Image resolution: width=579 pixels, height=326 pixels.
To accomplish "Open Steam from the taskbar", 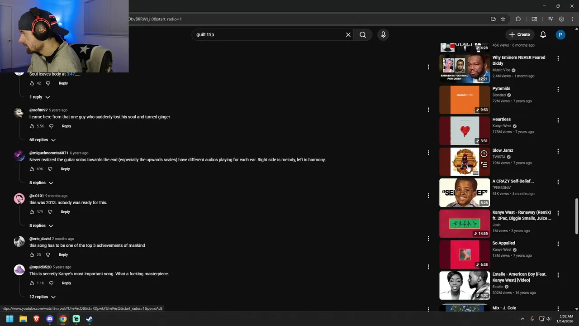I will [x=90, y=319].
